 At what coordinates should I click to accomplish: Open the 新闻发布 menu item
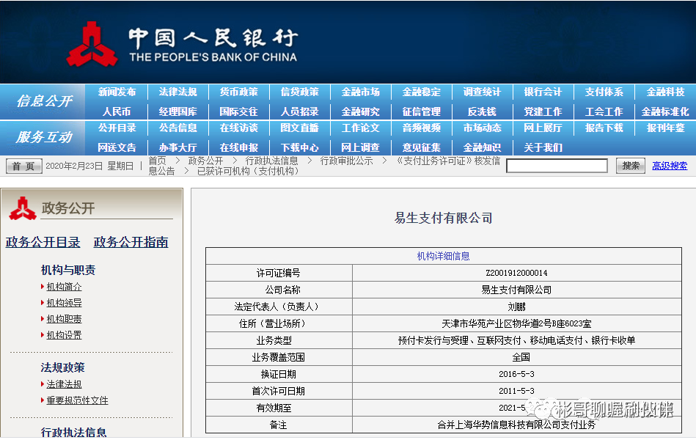117,91
